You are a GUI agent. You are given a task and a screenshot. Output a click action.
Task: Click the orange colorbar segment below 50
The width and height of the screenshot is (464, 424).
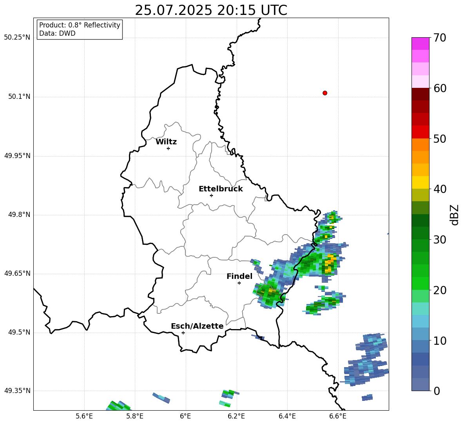coord(420,145)
